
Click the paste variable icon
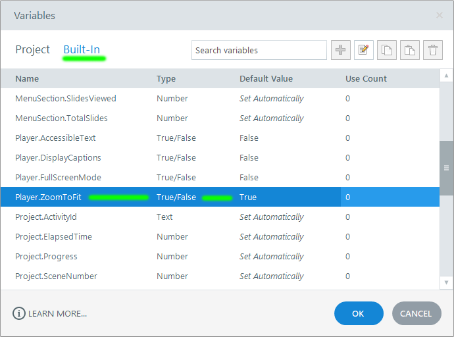[409, 50]
